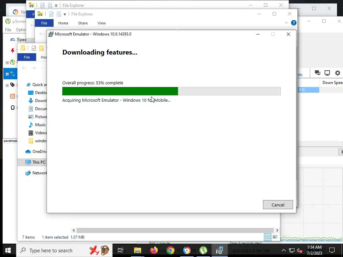Open the Windows Start menu

[8, 250]
